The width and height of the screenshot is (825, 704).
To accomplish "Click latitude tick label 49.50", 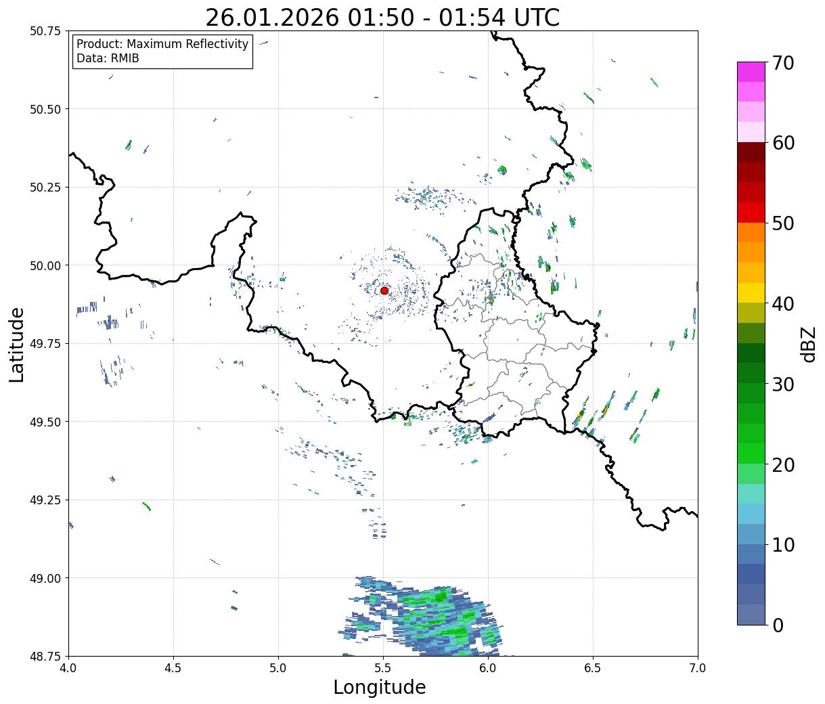I will 45,422.
